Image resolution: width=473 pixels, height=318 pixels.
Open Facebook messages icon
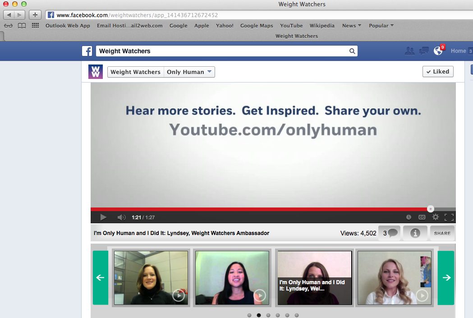(424, 51)
